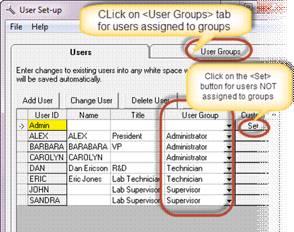The width and height of the screenshot is (294, 232).
Task: Select the row header arrow beside Admin
Action: click(22, 126)
